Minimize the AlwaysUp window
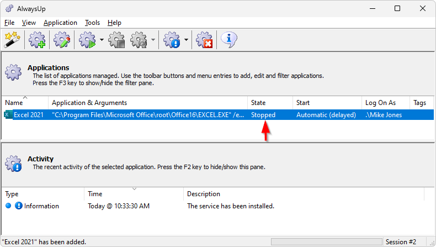This screenshot has height=247, width=436. tap(373, 9)
